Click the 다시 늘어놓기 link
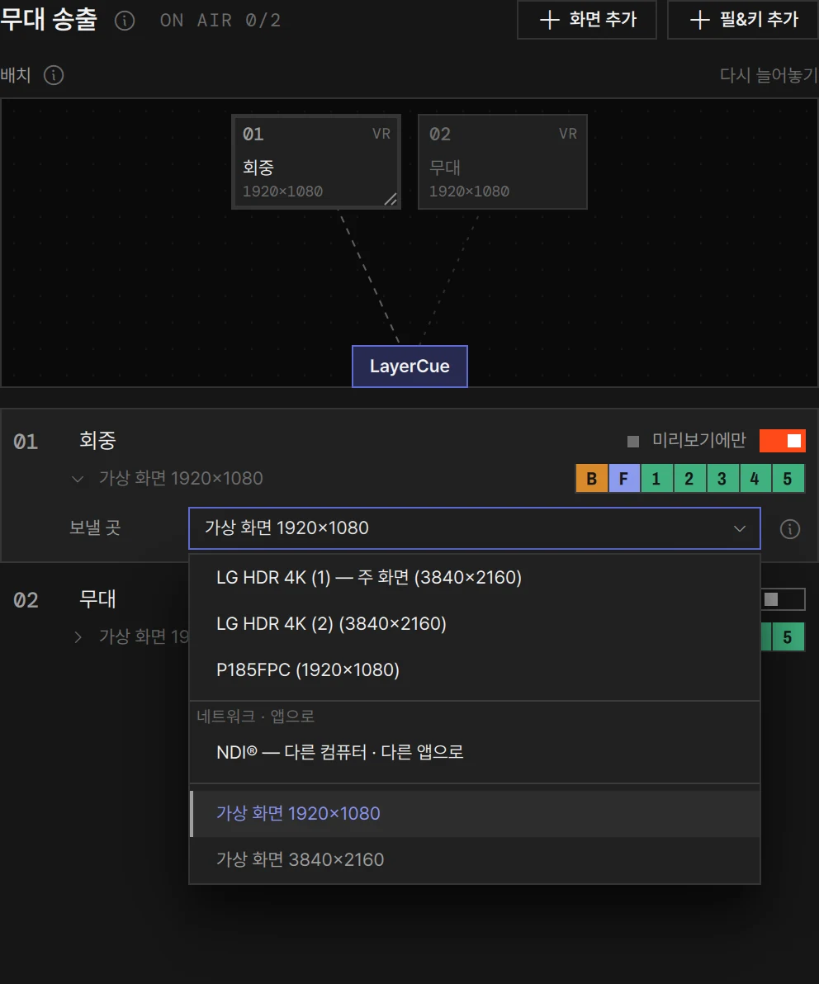 point(768,75)
